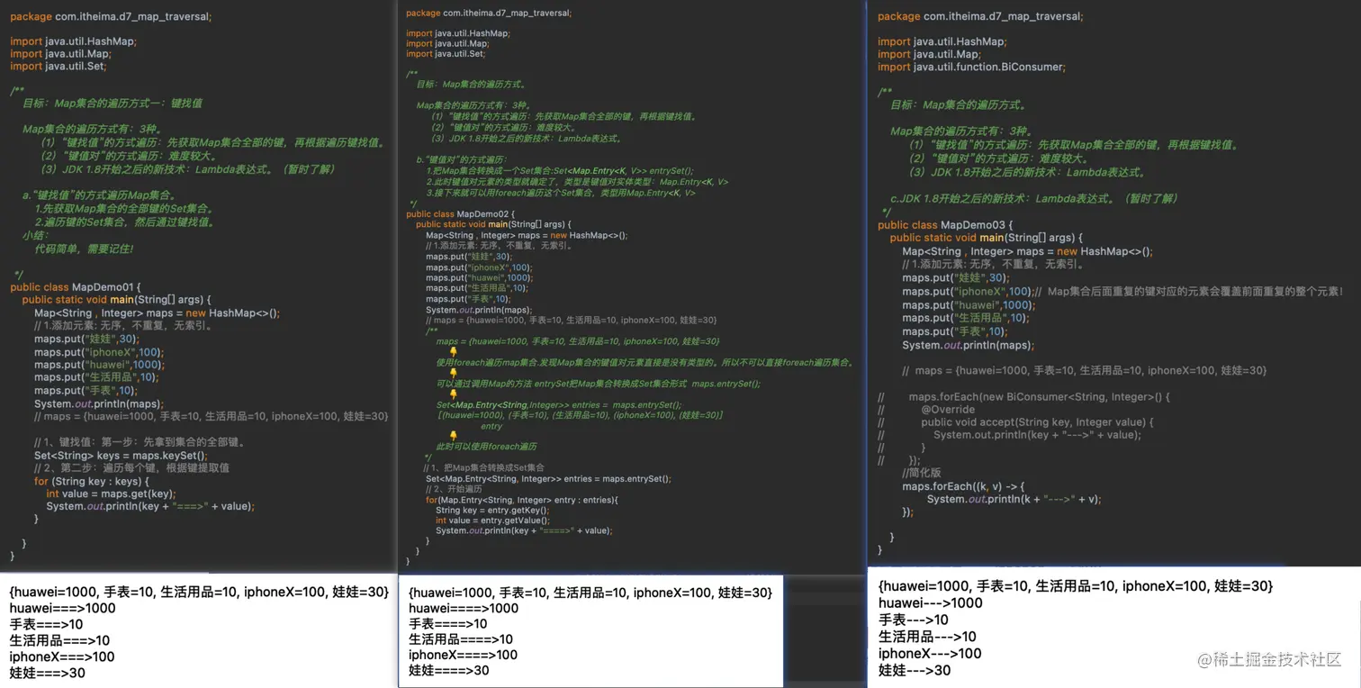Click "maps.put("手表",10);" in the MapDemo02 code
Viewport: 1361px width, 688px height.
(467, 299)
